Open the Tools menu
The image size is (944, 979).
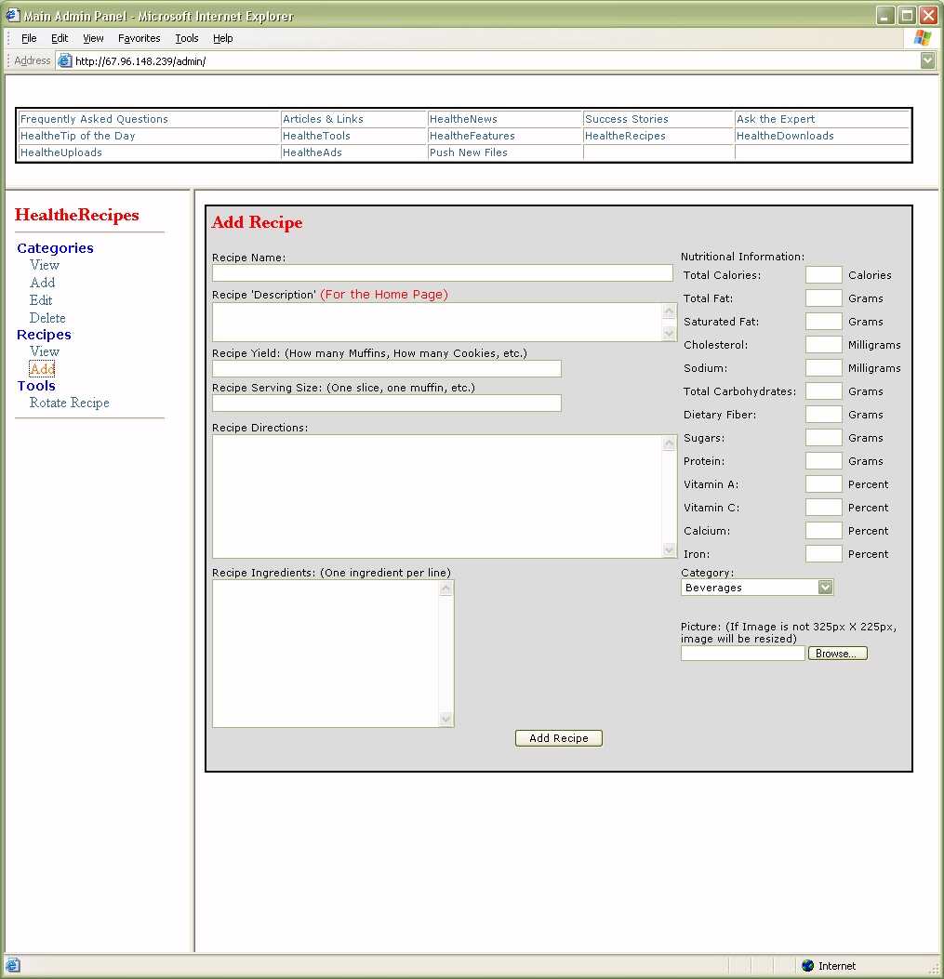187,38
